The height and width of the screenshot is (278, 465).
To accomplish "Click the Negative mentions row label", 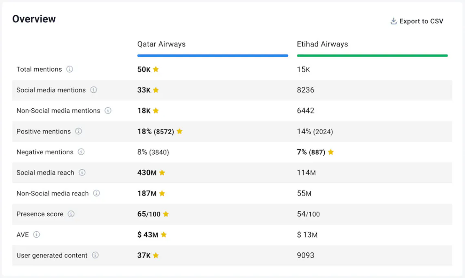I will 45,152.
